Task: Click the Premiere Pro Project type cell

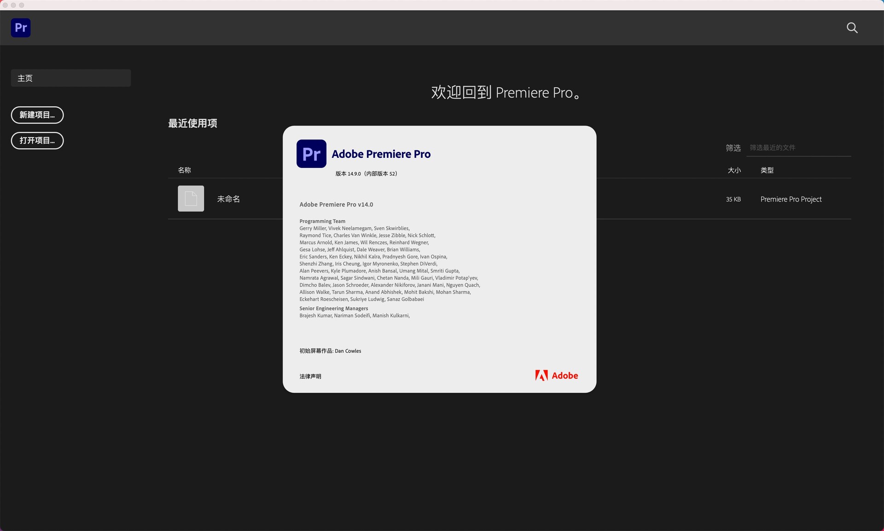Action: pyautogui.click(x=791, y=199)
